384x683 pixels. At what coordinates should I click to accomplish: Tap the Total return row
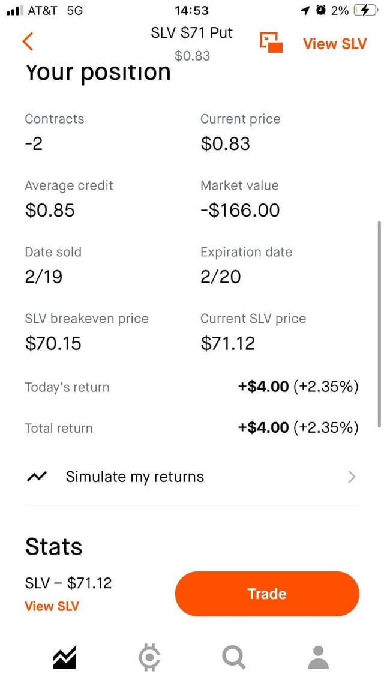pos(192,428)
